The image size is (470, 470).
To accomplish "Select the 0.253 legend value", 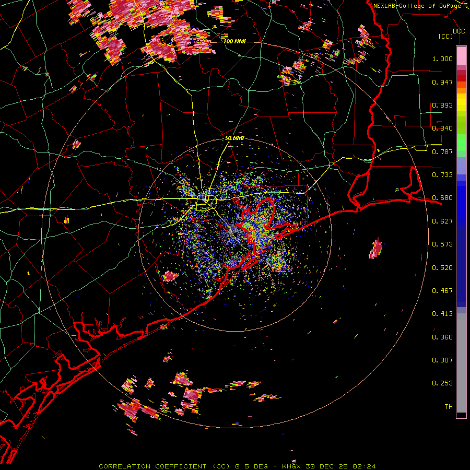I will pos(442,383).
